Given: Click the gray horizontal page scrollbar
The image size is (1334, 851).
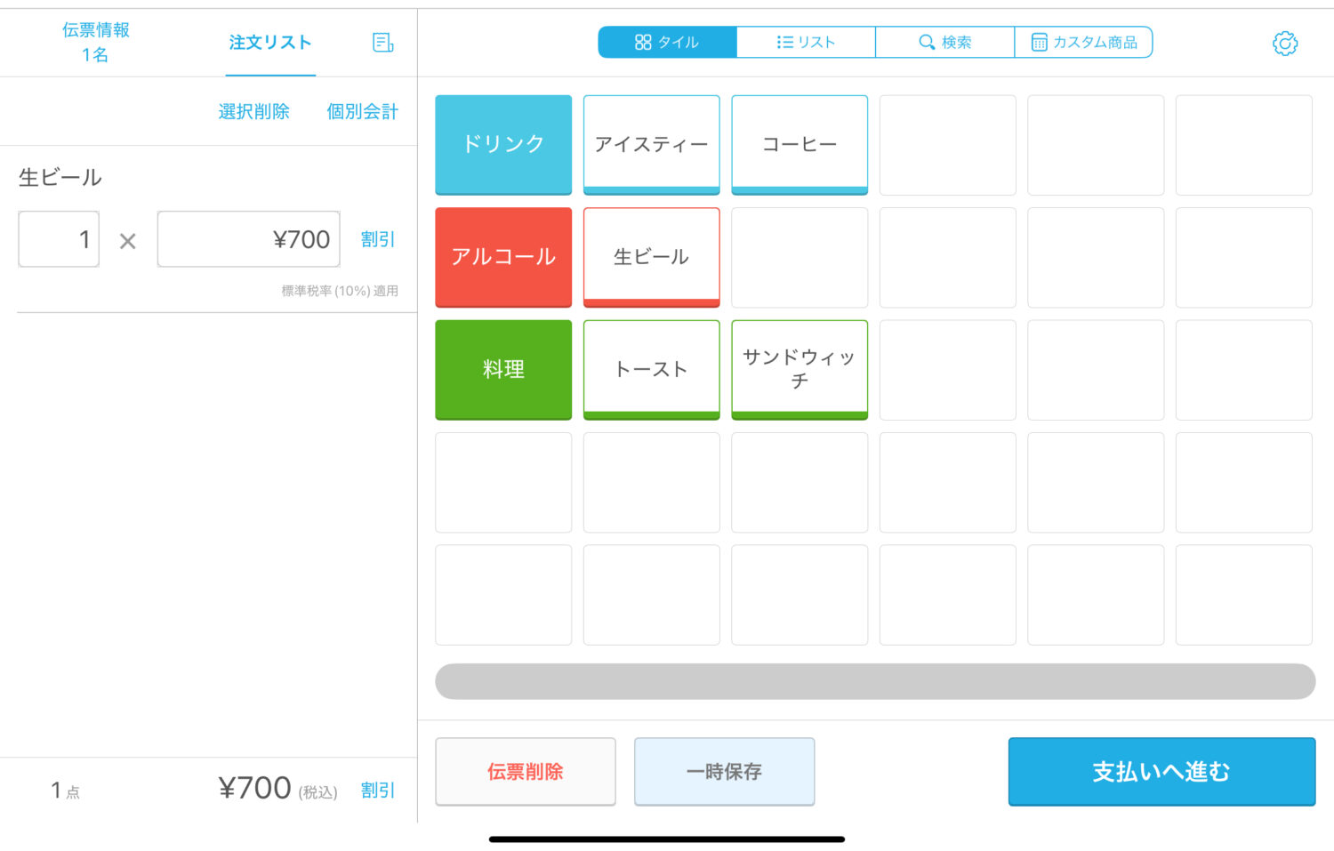Looking at the screenshot, I should (875, 681).
